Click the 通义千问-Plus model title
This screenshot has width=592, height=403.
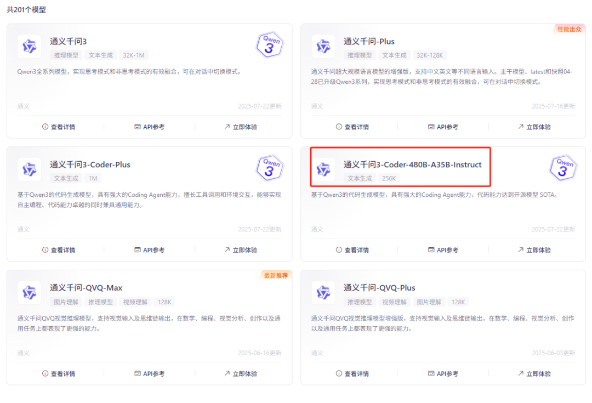(369, 42)
